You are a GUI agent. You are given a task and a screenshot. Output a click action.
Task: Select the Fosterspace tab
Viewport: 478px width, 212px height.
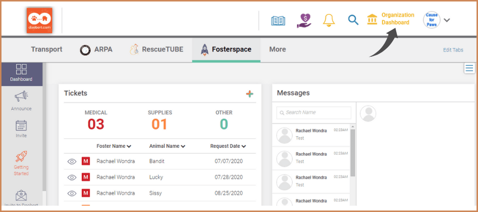coord(226,50)
